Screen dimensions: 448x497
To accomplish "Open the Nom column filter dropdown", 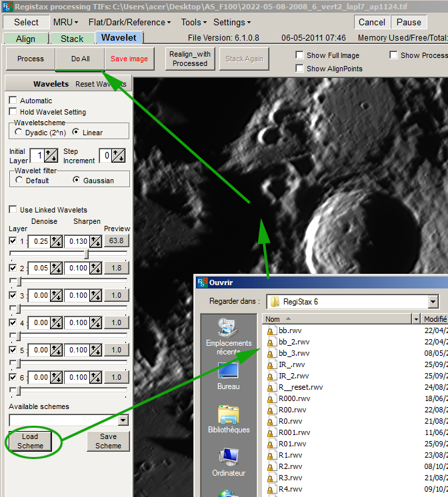I will (x=416, y=319).
